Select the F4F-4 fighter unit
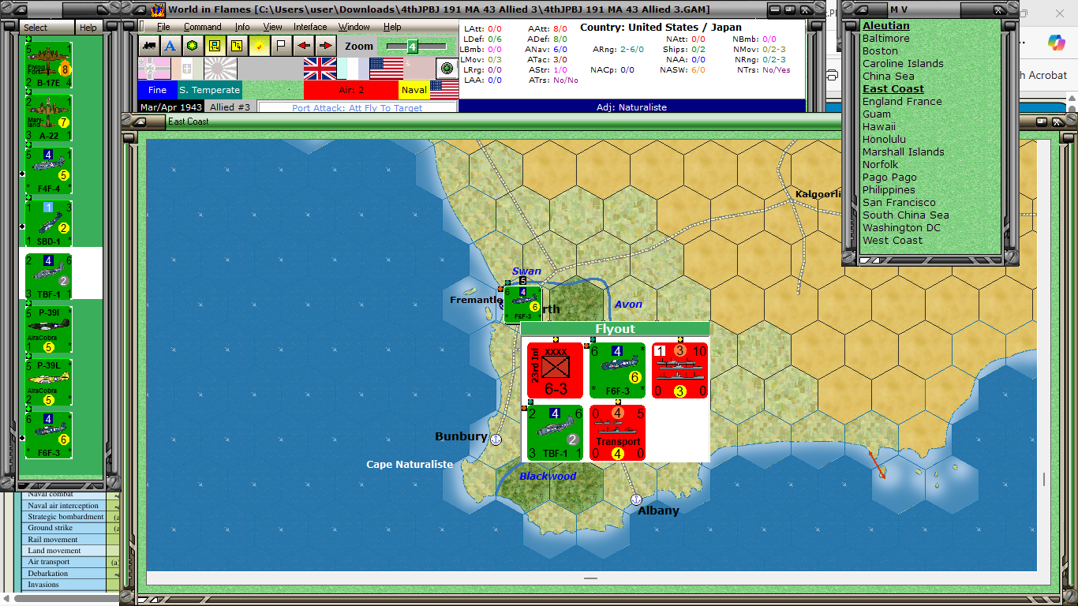Screen dimensions: 1078x606 [49, 170]
